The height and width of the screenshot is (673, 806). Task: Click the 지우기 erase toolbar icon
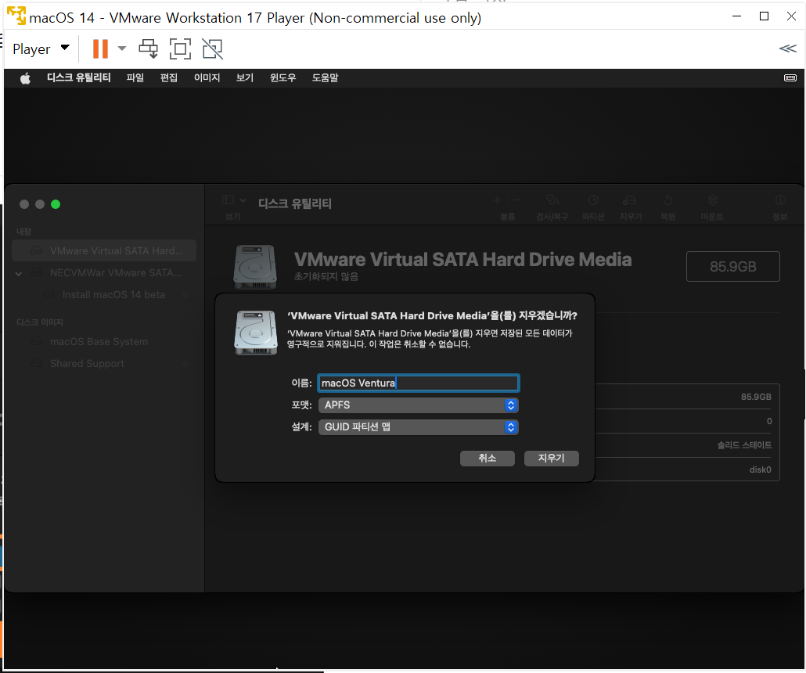(630, 200)
